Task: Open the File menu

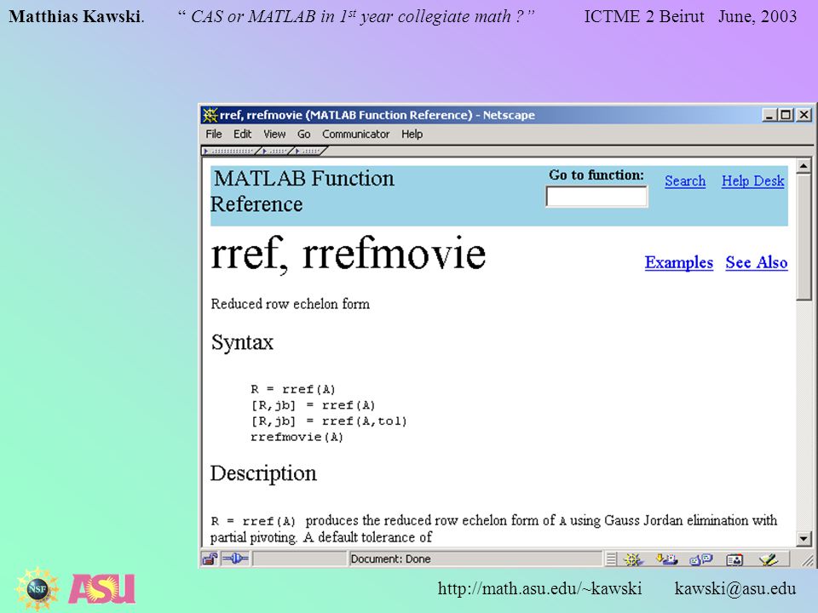Action: [x=214, y=134]
